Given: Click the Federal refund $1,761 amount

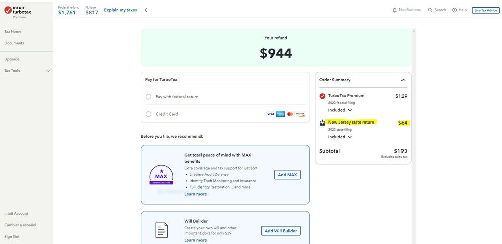Looking at the screenshot, I should click(67, 13).
